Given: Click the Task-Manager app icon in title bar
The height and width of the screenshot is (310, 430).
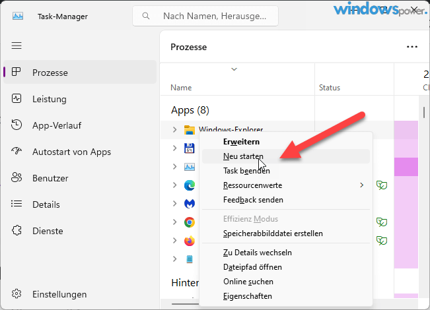Looking at the screenshot, I should click(x=18, y=16).
